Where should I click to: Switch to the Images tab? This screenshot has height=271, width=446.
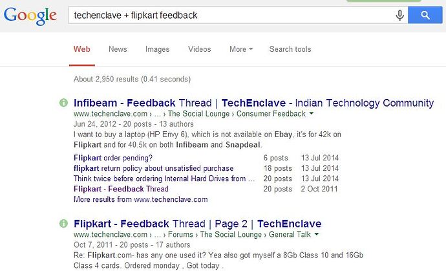coord(157,49)
